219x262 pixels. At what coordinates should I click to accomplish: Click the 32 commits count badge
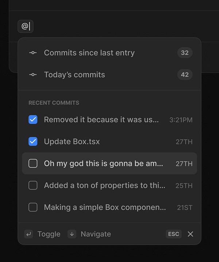pos(185,53)
